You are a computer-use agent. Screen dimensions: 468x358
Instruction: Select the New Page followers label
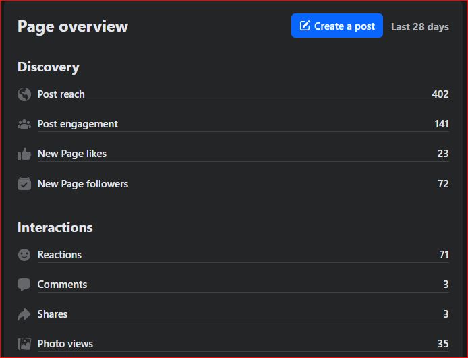(x=83, y=183)
